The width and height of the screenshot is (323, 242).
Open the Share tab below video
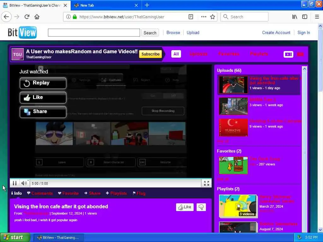coord(92,193)
